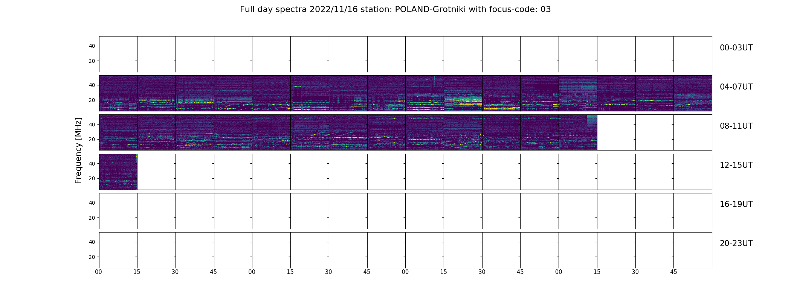Select the '04-07UT' row label

[736, 87]
